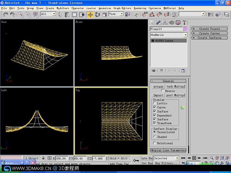Click the Attach button
The height and width of the screenshot is (173, 231).
(x=158, y=86)
